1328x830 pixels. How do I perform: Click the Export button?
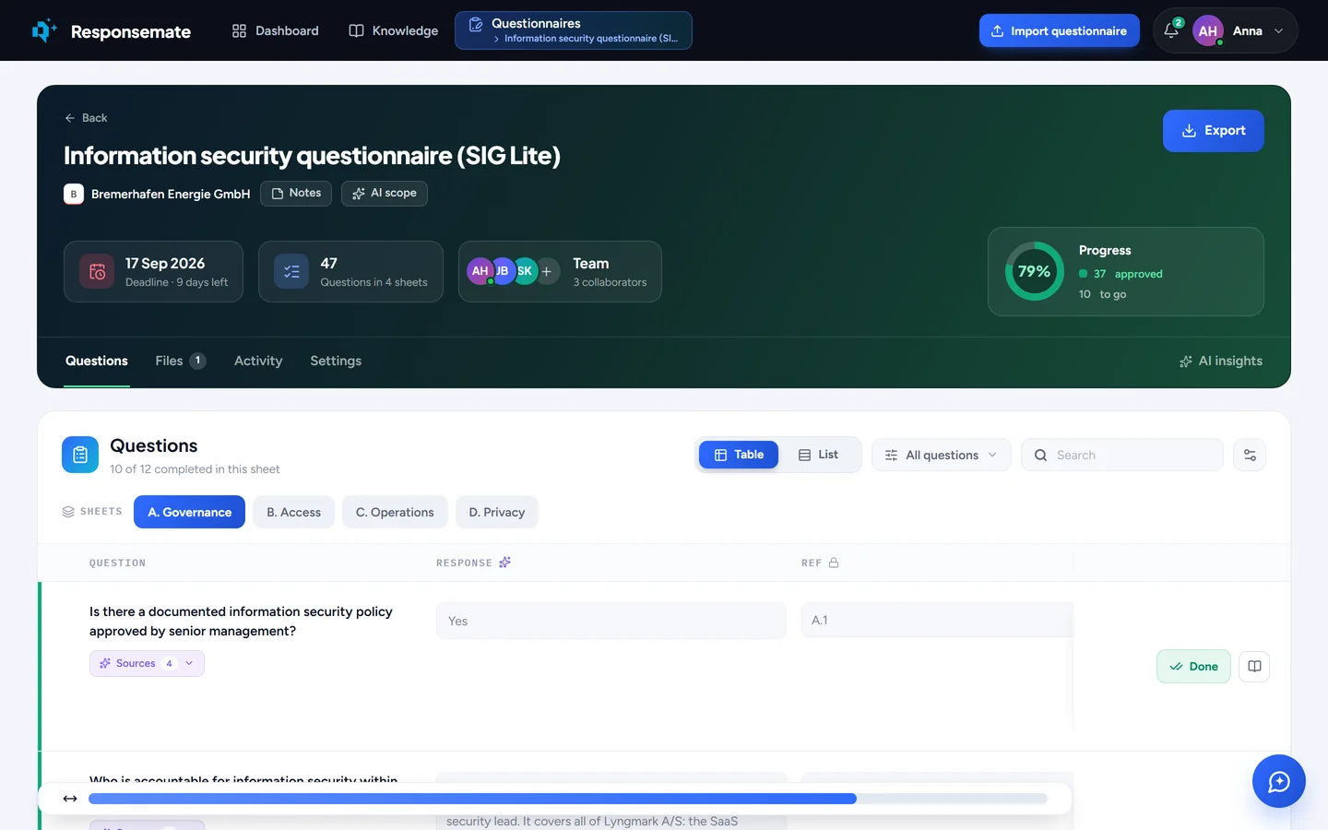1213,131
